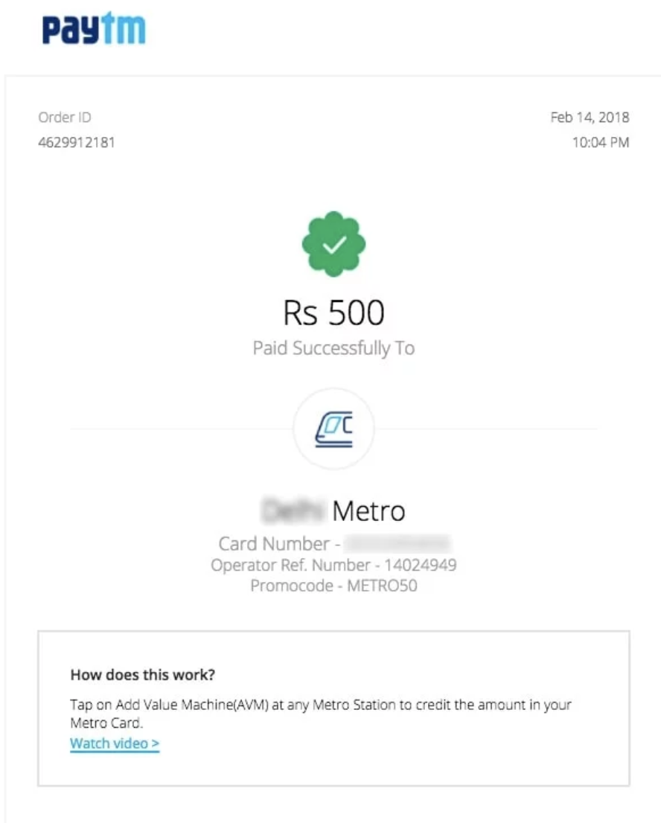This screenshot has height=823, width=661.
Task: Click the METRO50 promocode text
Action: pyautogui.click(x=382, y=586)
